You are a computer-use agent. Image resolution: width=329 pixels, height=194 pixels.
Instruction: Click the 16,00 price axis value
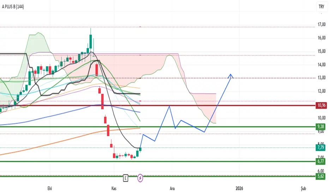(322, 38)
